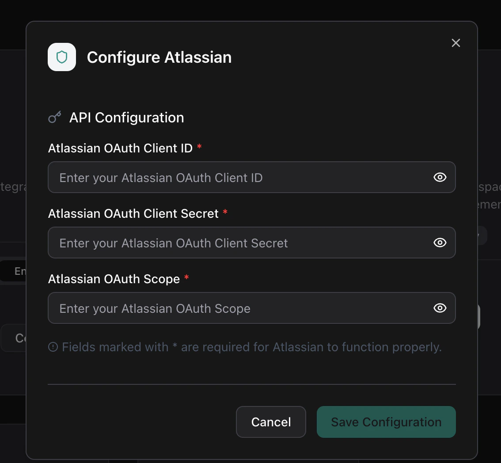Screen dimensions: 501x463
Task: Reveal the OAuth Client Secret value
Action: click(x=440, y=243)
